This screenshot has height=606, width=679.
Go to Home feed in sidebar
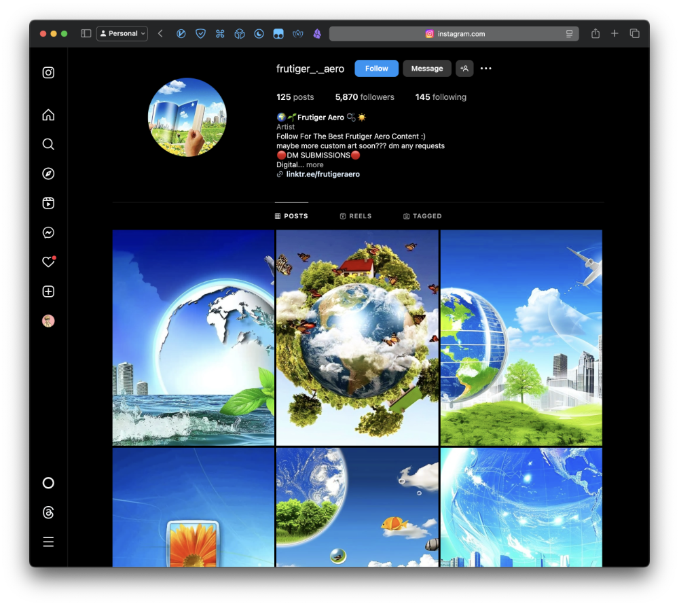[x=48, y=115]
